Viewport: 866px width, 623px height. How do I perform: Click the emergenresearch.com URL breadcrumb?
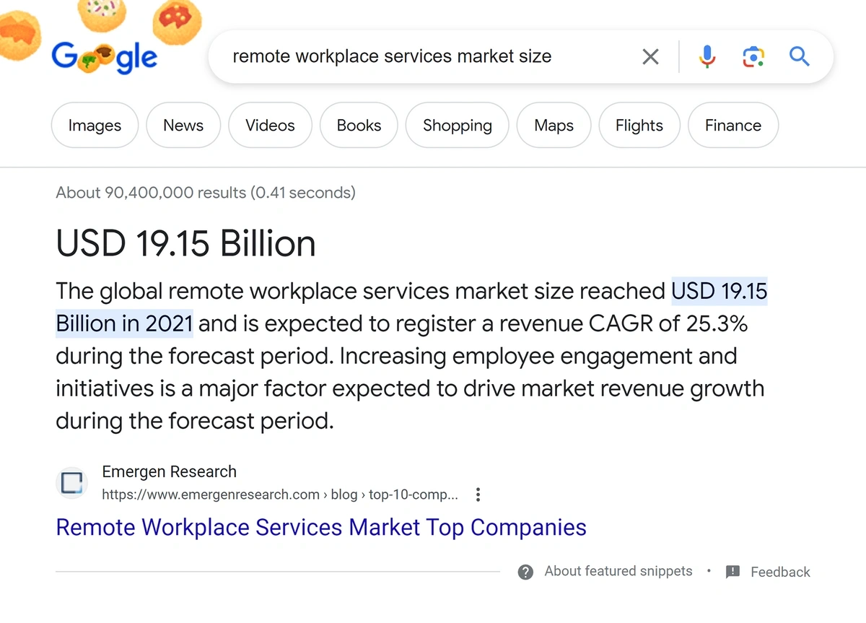click(x=280, y=495)
